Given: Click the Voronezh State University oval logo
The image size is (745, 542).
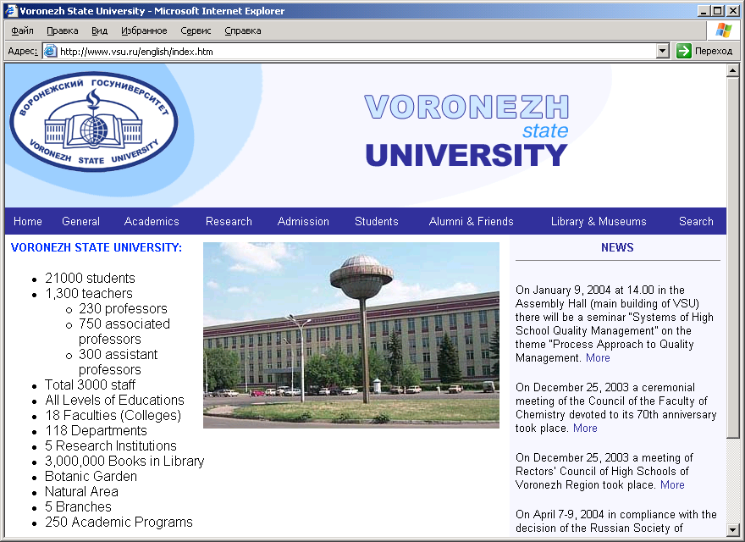Looking at the screenshot, I should click(94, 122).
